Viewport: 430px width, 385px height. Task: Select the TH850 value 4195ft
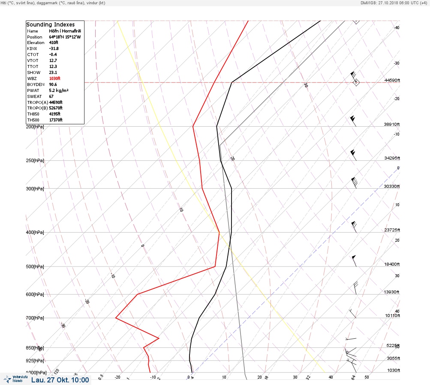[x=54, y=114]
